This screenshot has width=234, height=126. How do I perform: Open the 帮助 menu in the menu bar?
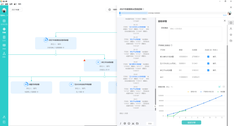20,4
